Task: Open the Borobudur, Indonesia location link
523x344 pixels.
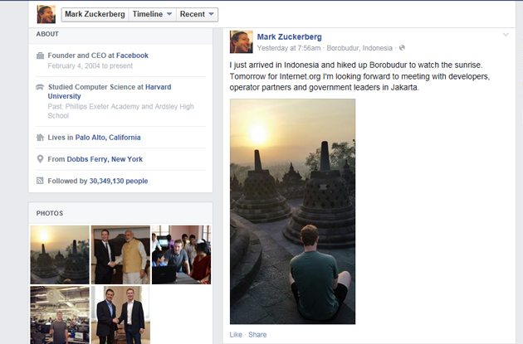Action: tap(360, 48)
